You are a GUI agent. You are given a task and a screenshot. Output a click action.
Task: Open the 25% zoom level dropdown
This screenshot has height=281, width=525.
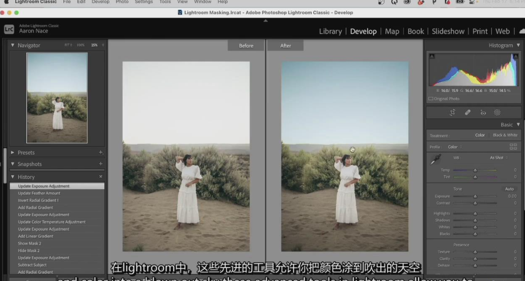103,45
